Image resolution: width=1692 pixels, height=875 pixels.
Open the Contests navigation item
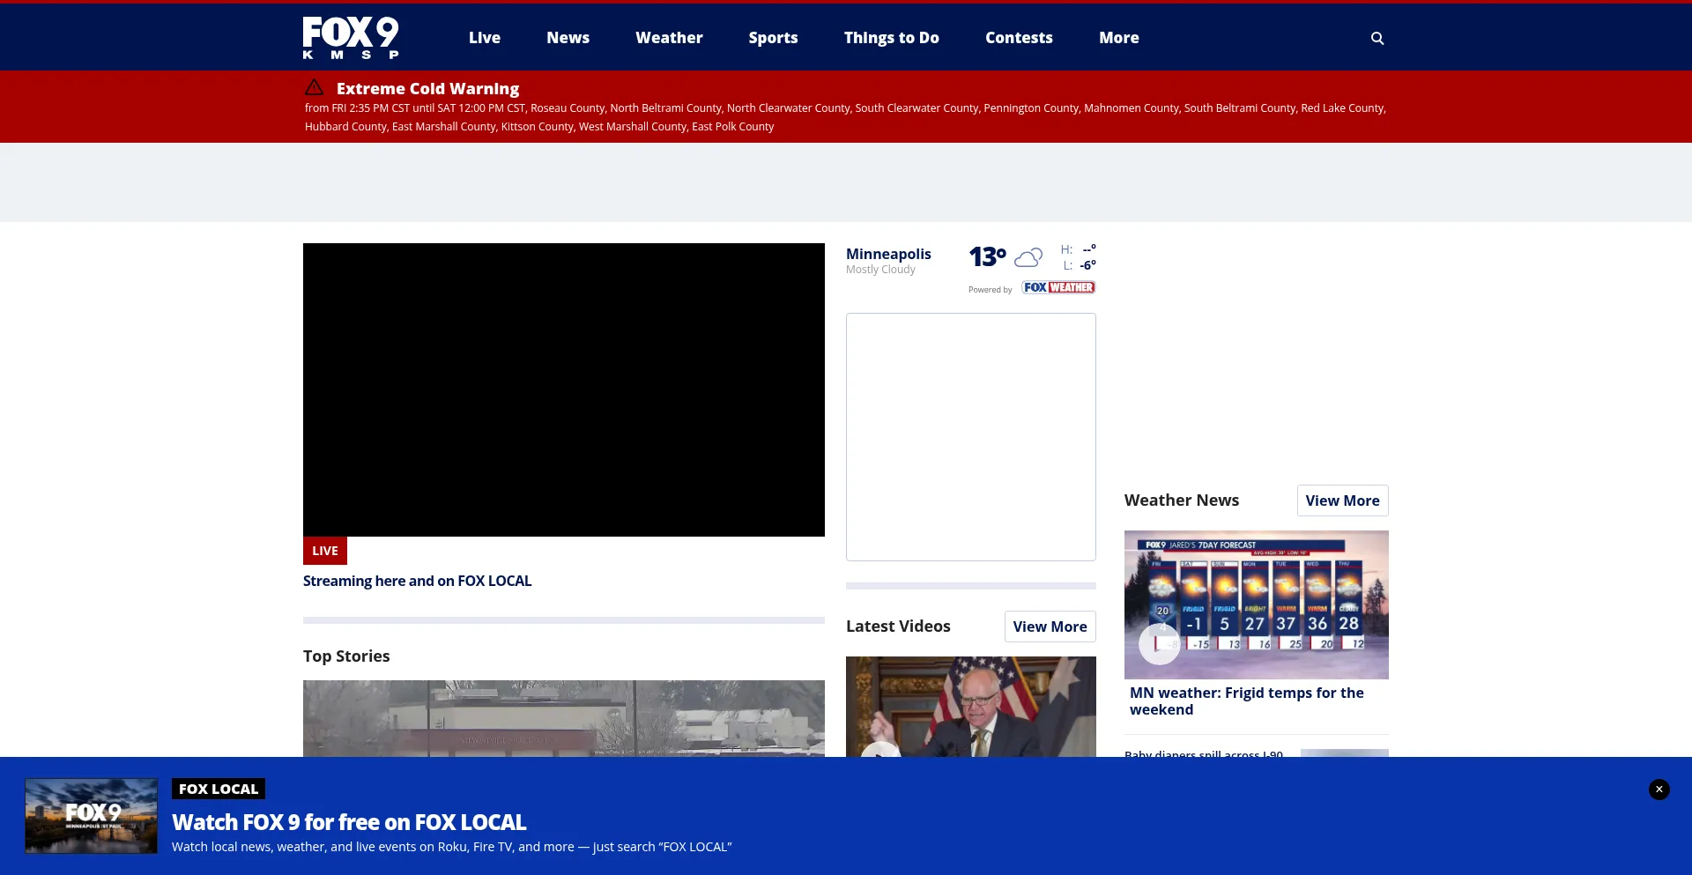(1019, 38)
